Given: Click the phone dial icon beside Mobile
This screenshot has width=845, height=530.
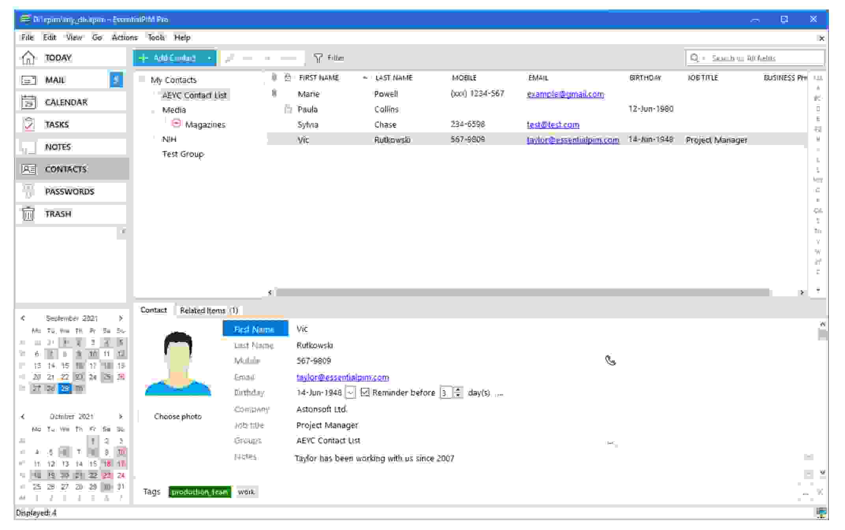Looking at the screenshot, I should point(610,360).
